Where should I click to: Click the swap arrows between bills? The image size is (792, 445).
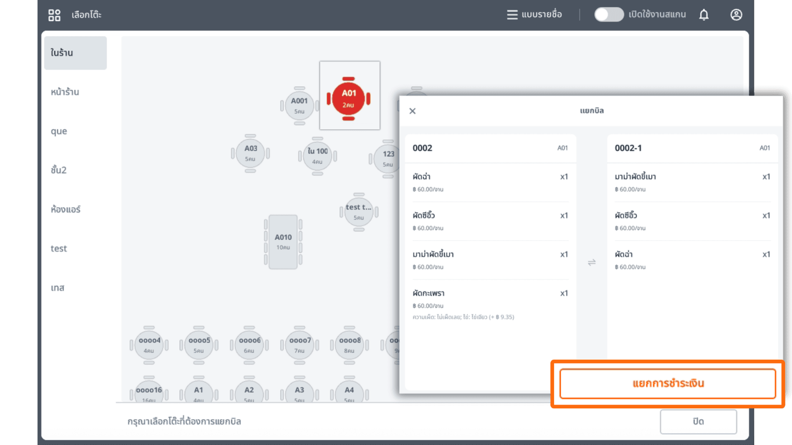coord(592,262)
